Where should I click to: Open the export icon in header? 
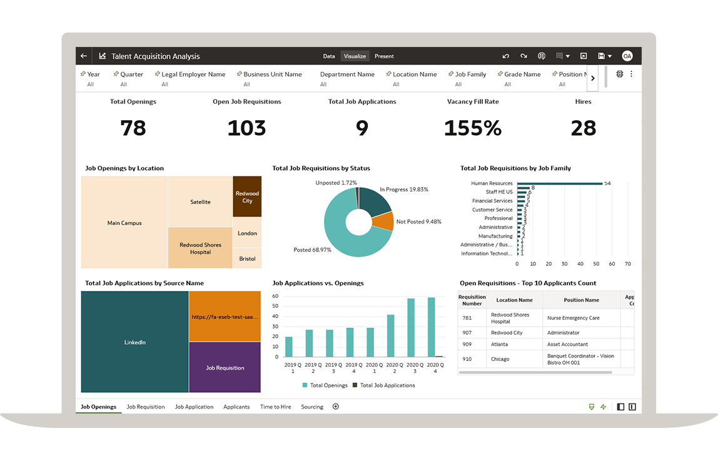point(583,56)
